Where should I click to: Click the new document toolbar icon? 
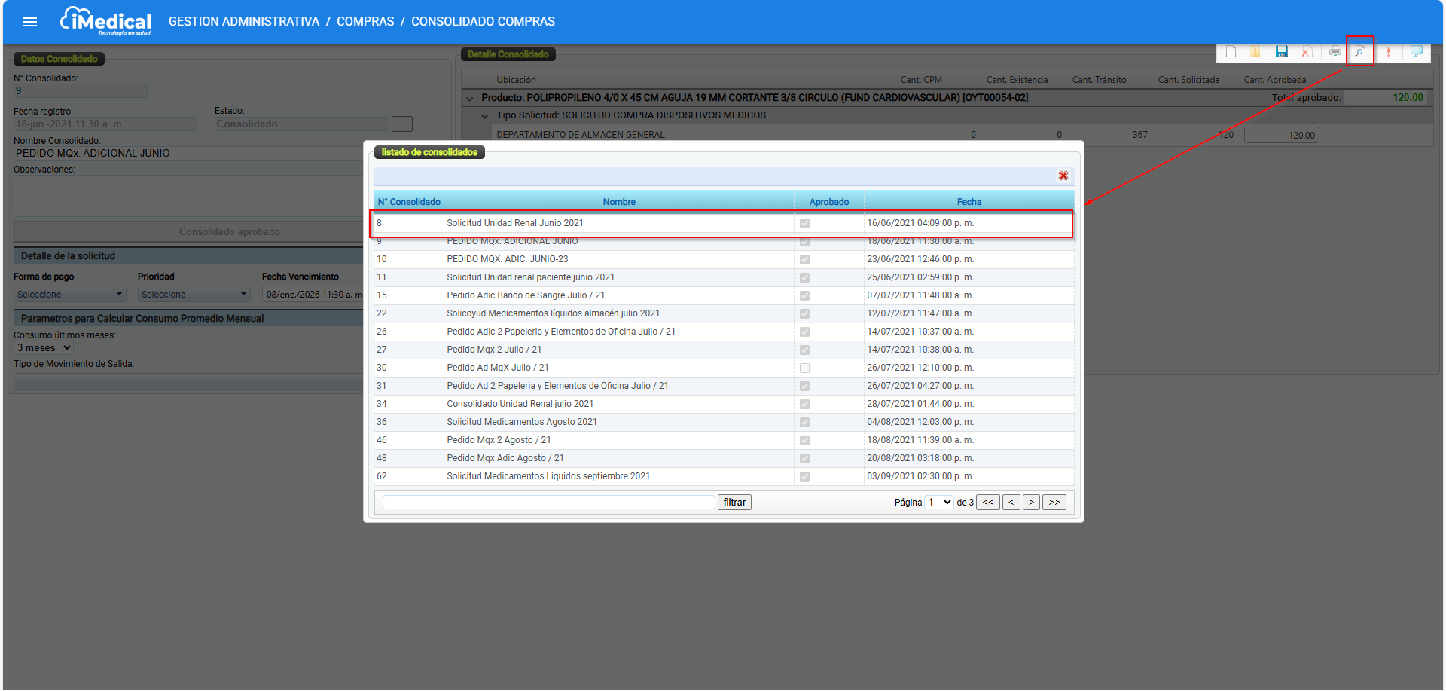tap(1231, 52)
